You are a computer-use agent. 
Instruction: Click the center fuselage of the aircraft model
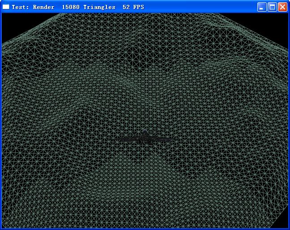(x=145, y=139)
